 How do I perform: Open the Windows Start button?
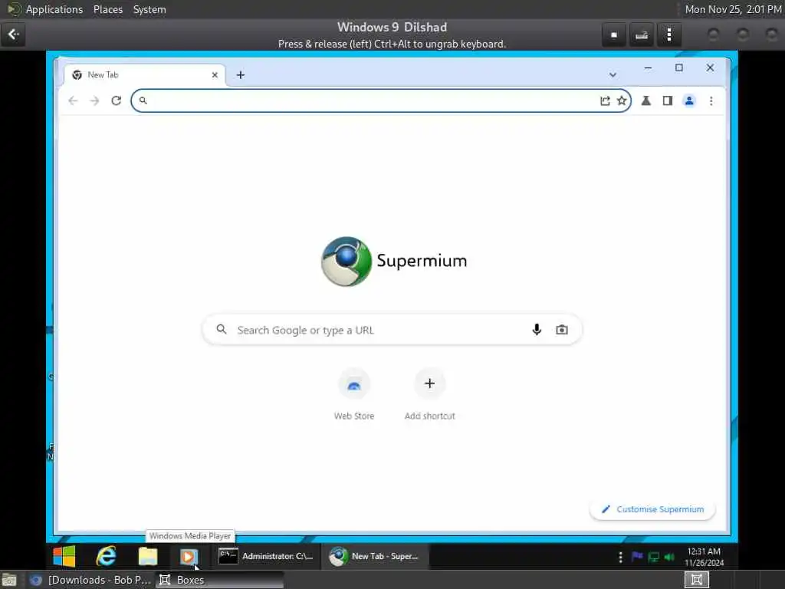click(x=64, y=557)
